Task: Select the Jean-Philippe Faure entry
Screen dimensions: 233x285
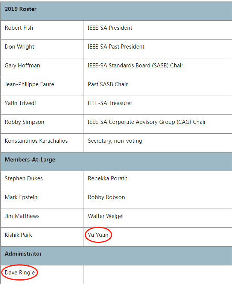Action: (x=29, y=84)
